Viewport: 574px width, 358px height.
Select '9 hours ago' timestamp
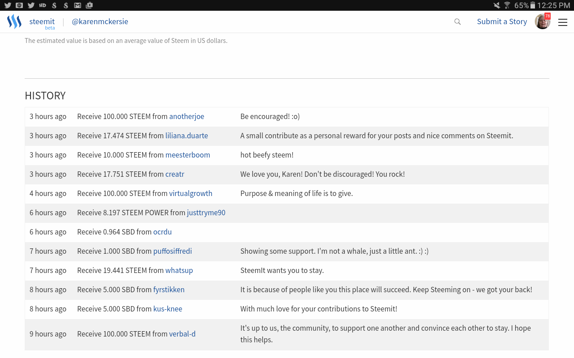(48, 334)
